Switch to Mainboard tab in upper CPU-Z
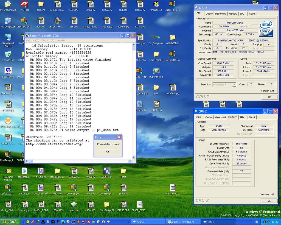This screenshot has height=225, width=281. click(221, 13)
